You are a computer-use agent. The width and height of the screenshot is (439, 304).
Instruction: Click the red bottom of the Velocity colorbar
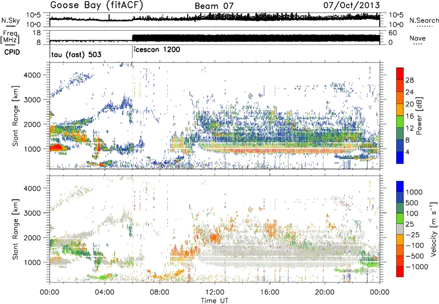[400, 272]
